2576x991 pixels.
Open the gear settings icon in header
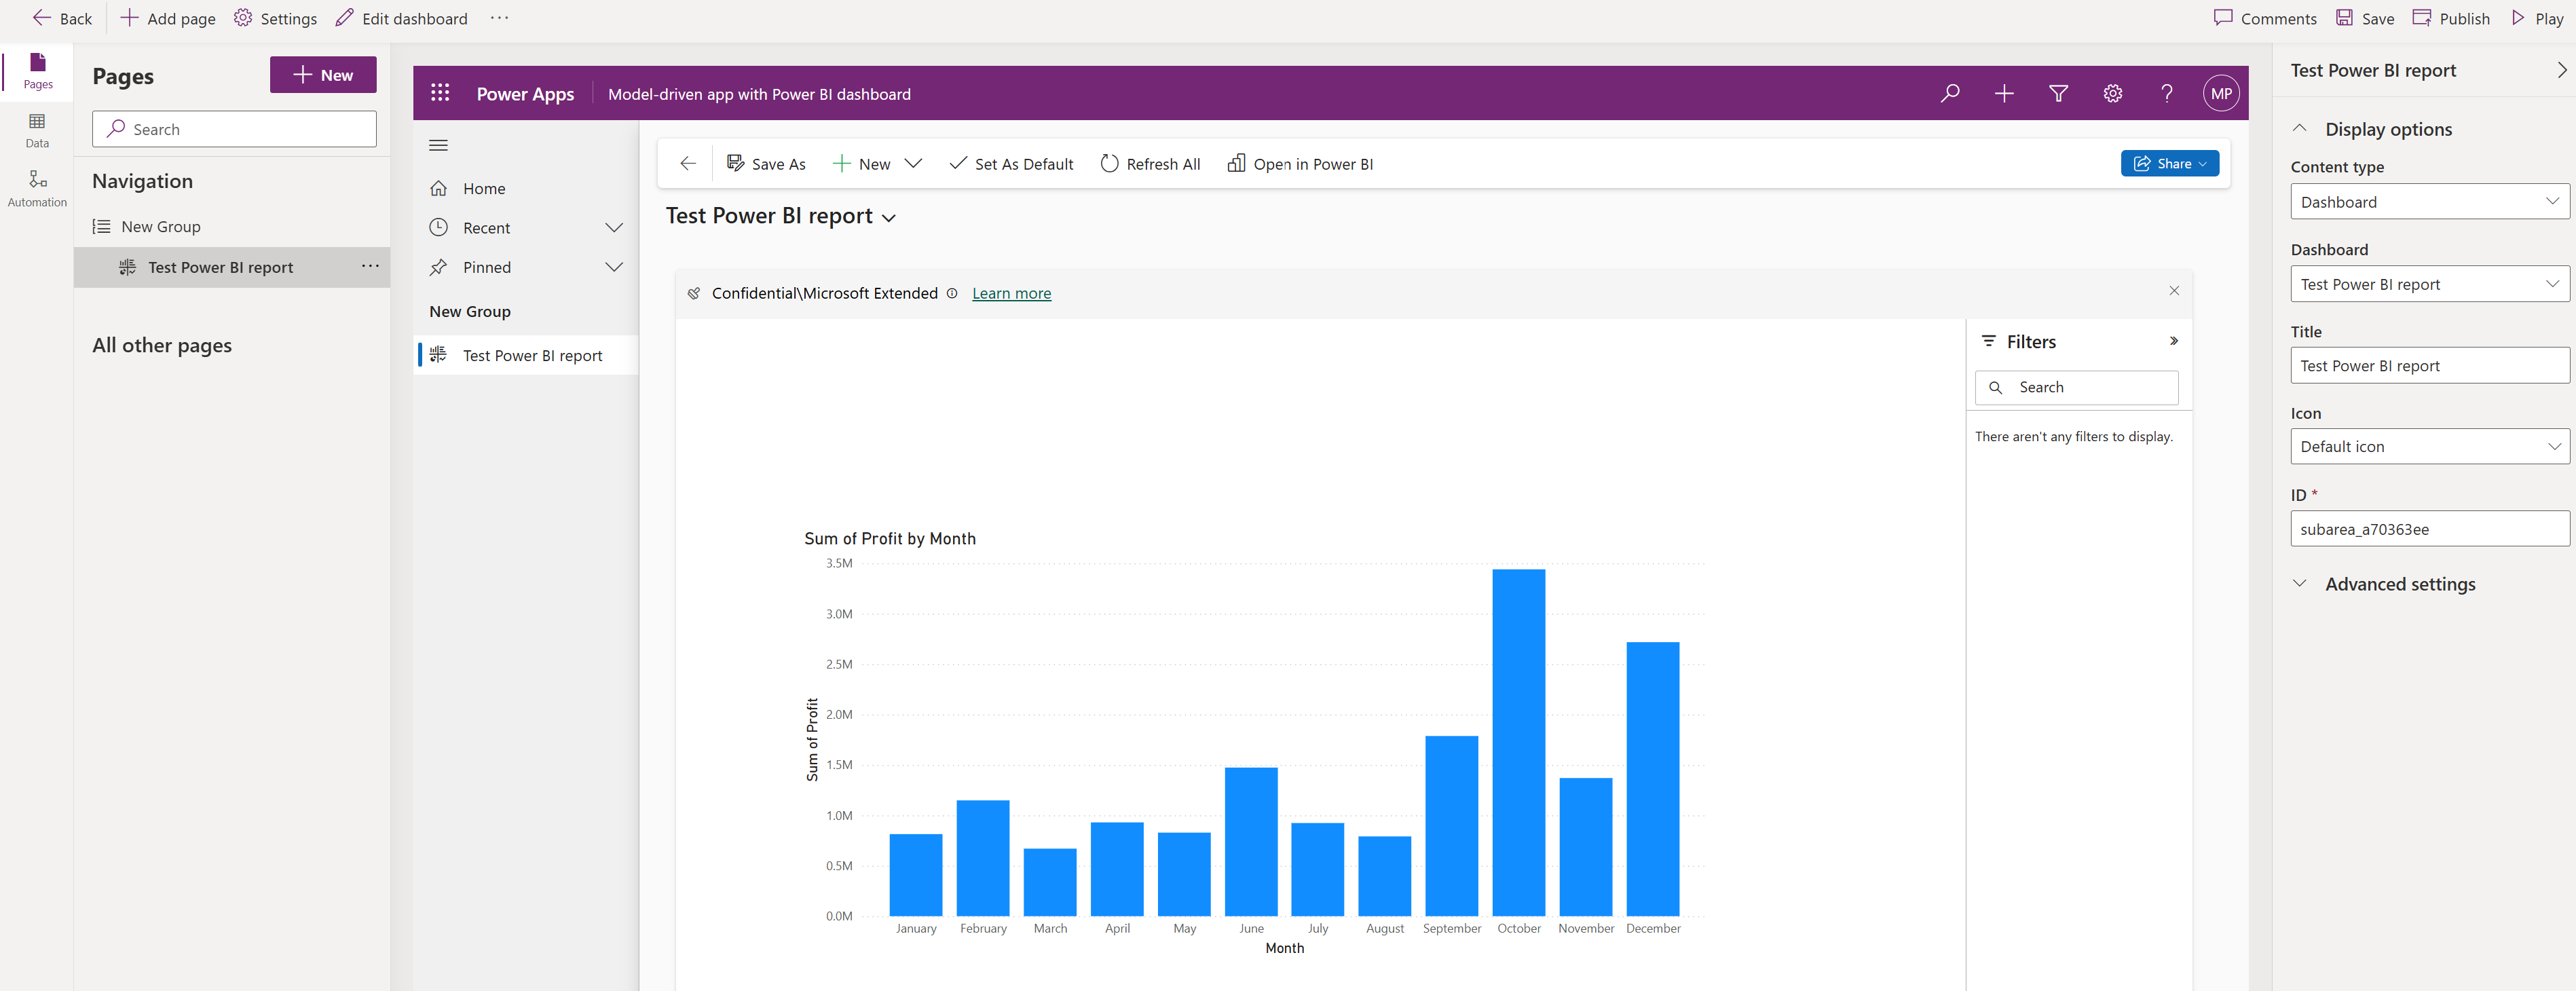2112,93
